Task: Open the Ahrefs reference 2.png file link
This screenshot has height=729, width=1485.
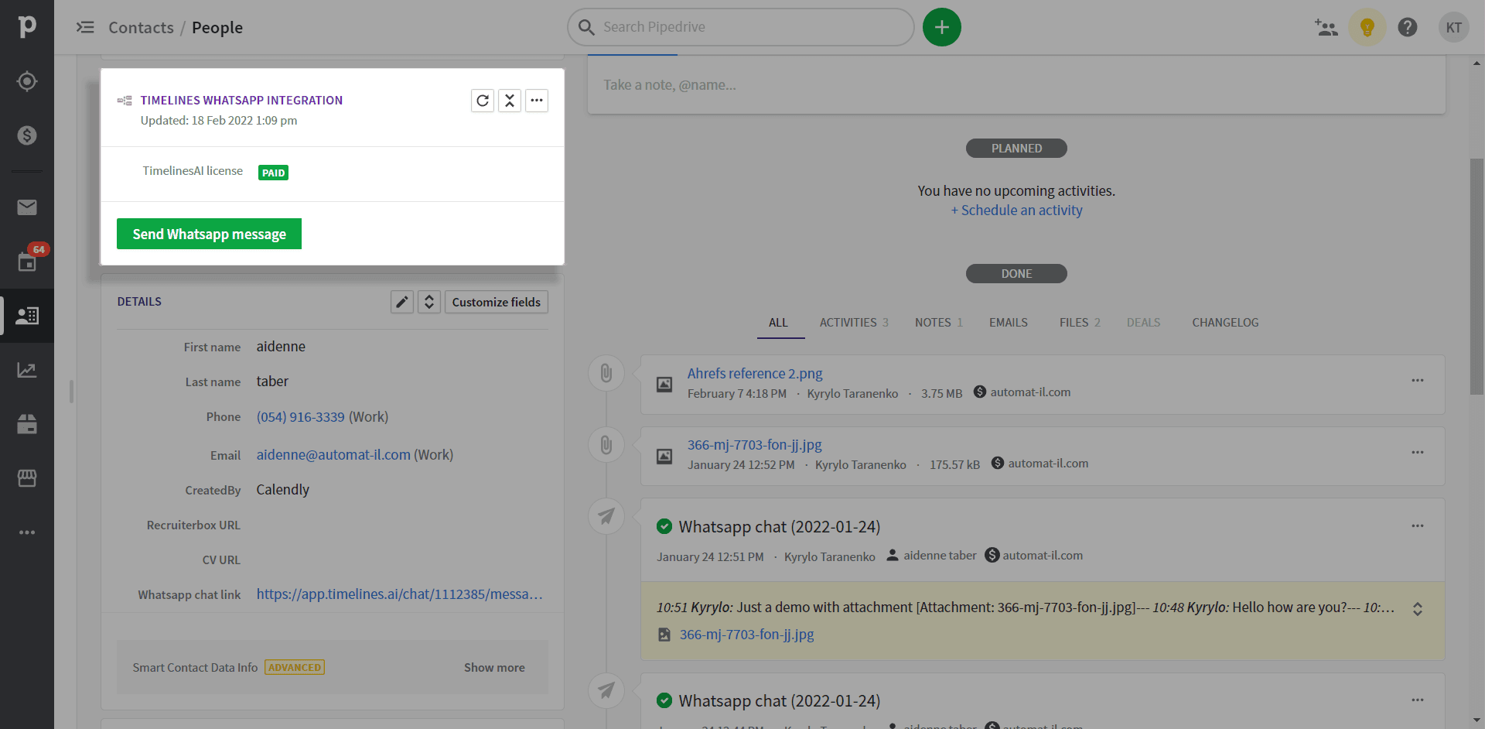Action: [754, 373]
